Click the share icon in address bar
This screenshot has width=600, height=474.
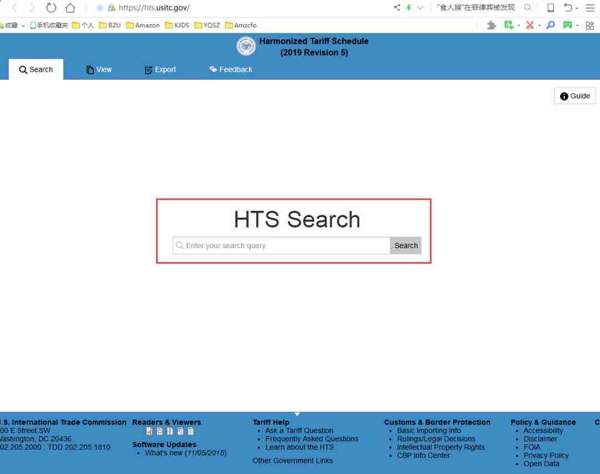coord(397,8)
